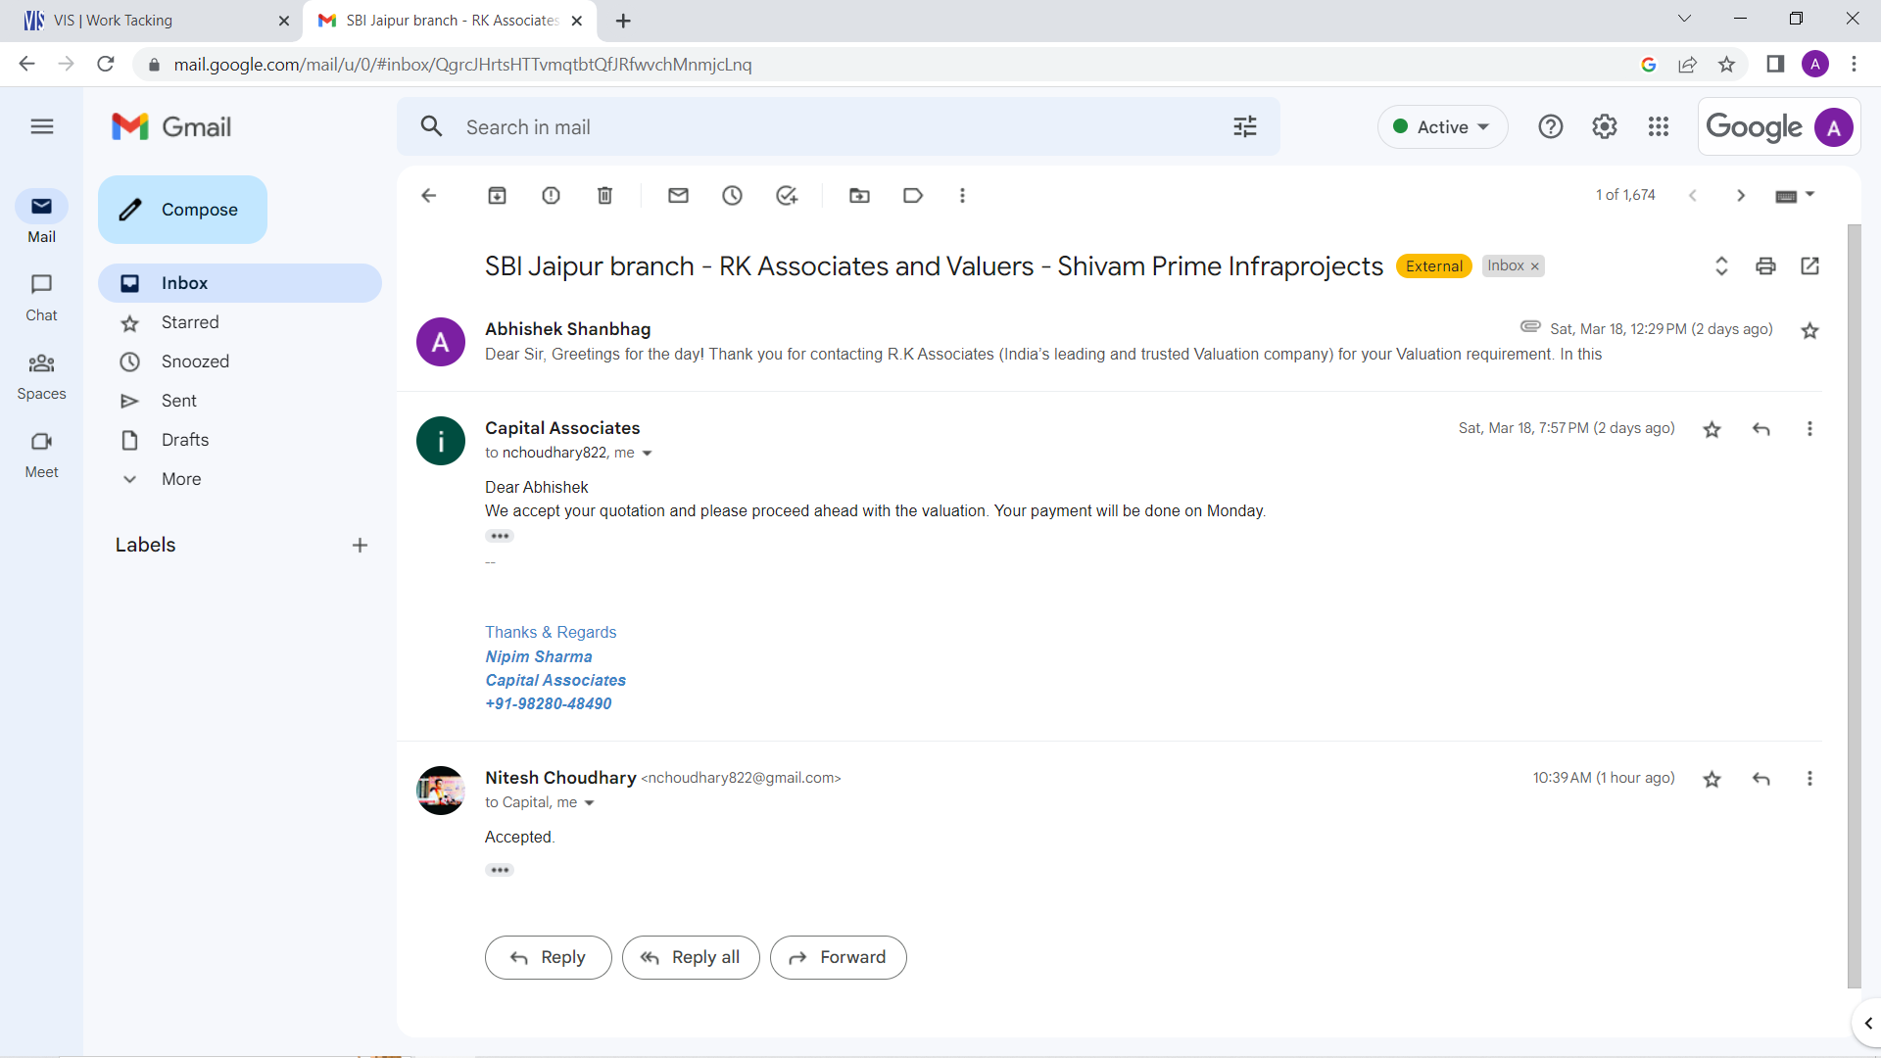Image resolution: width=1881 pixels, height=1058 pixels.
Task: Show recipient details for Nitesh's message
Action: click(x=589, y=802)
